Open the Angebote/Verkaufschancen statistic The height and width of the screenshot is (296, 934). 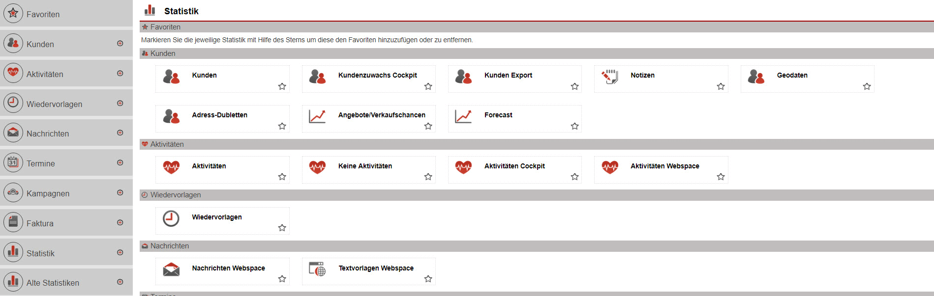coord(381,115)
